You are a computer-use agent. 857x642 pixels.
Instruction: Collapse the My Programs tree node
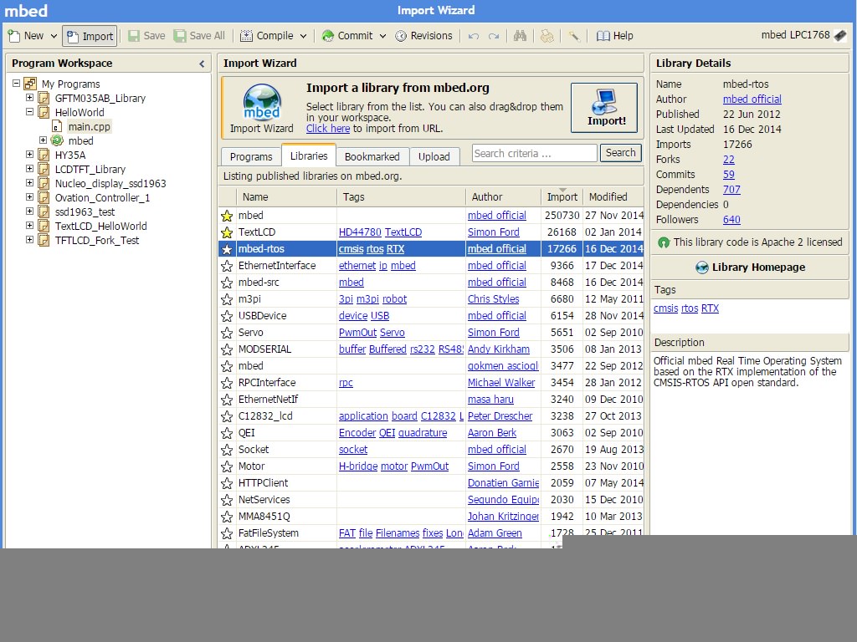17,84
